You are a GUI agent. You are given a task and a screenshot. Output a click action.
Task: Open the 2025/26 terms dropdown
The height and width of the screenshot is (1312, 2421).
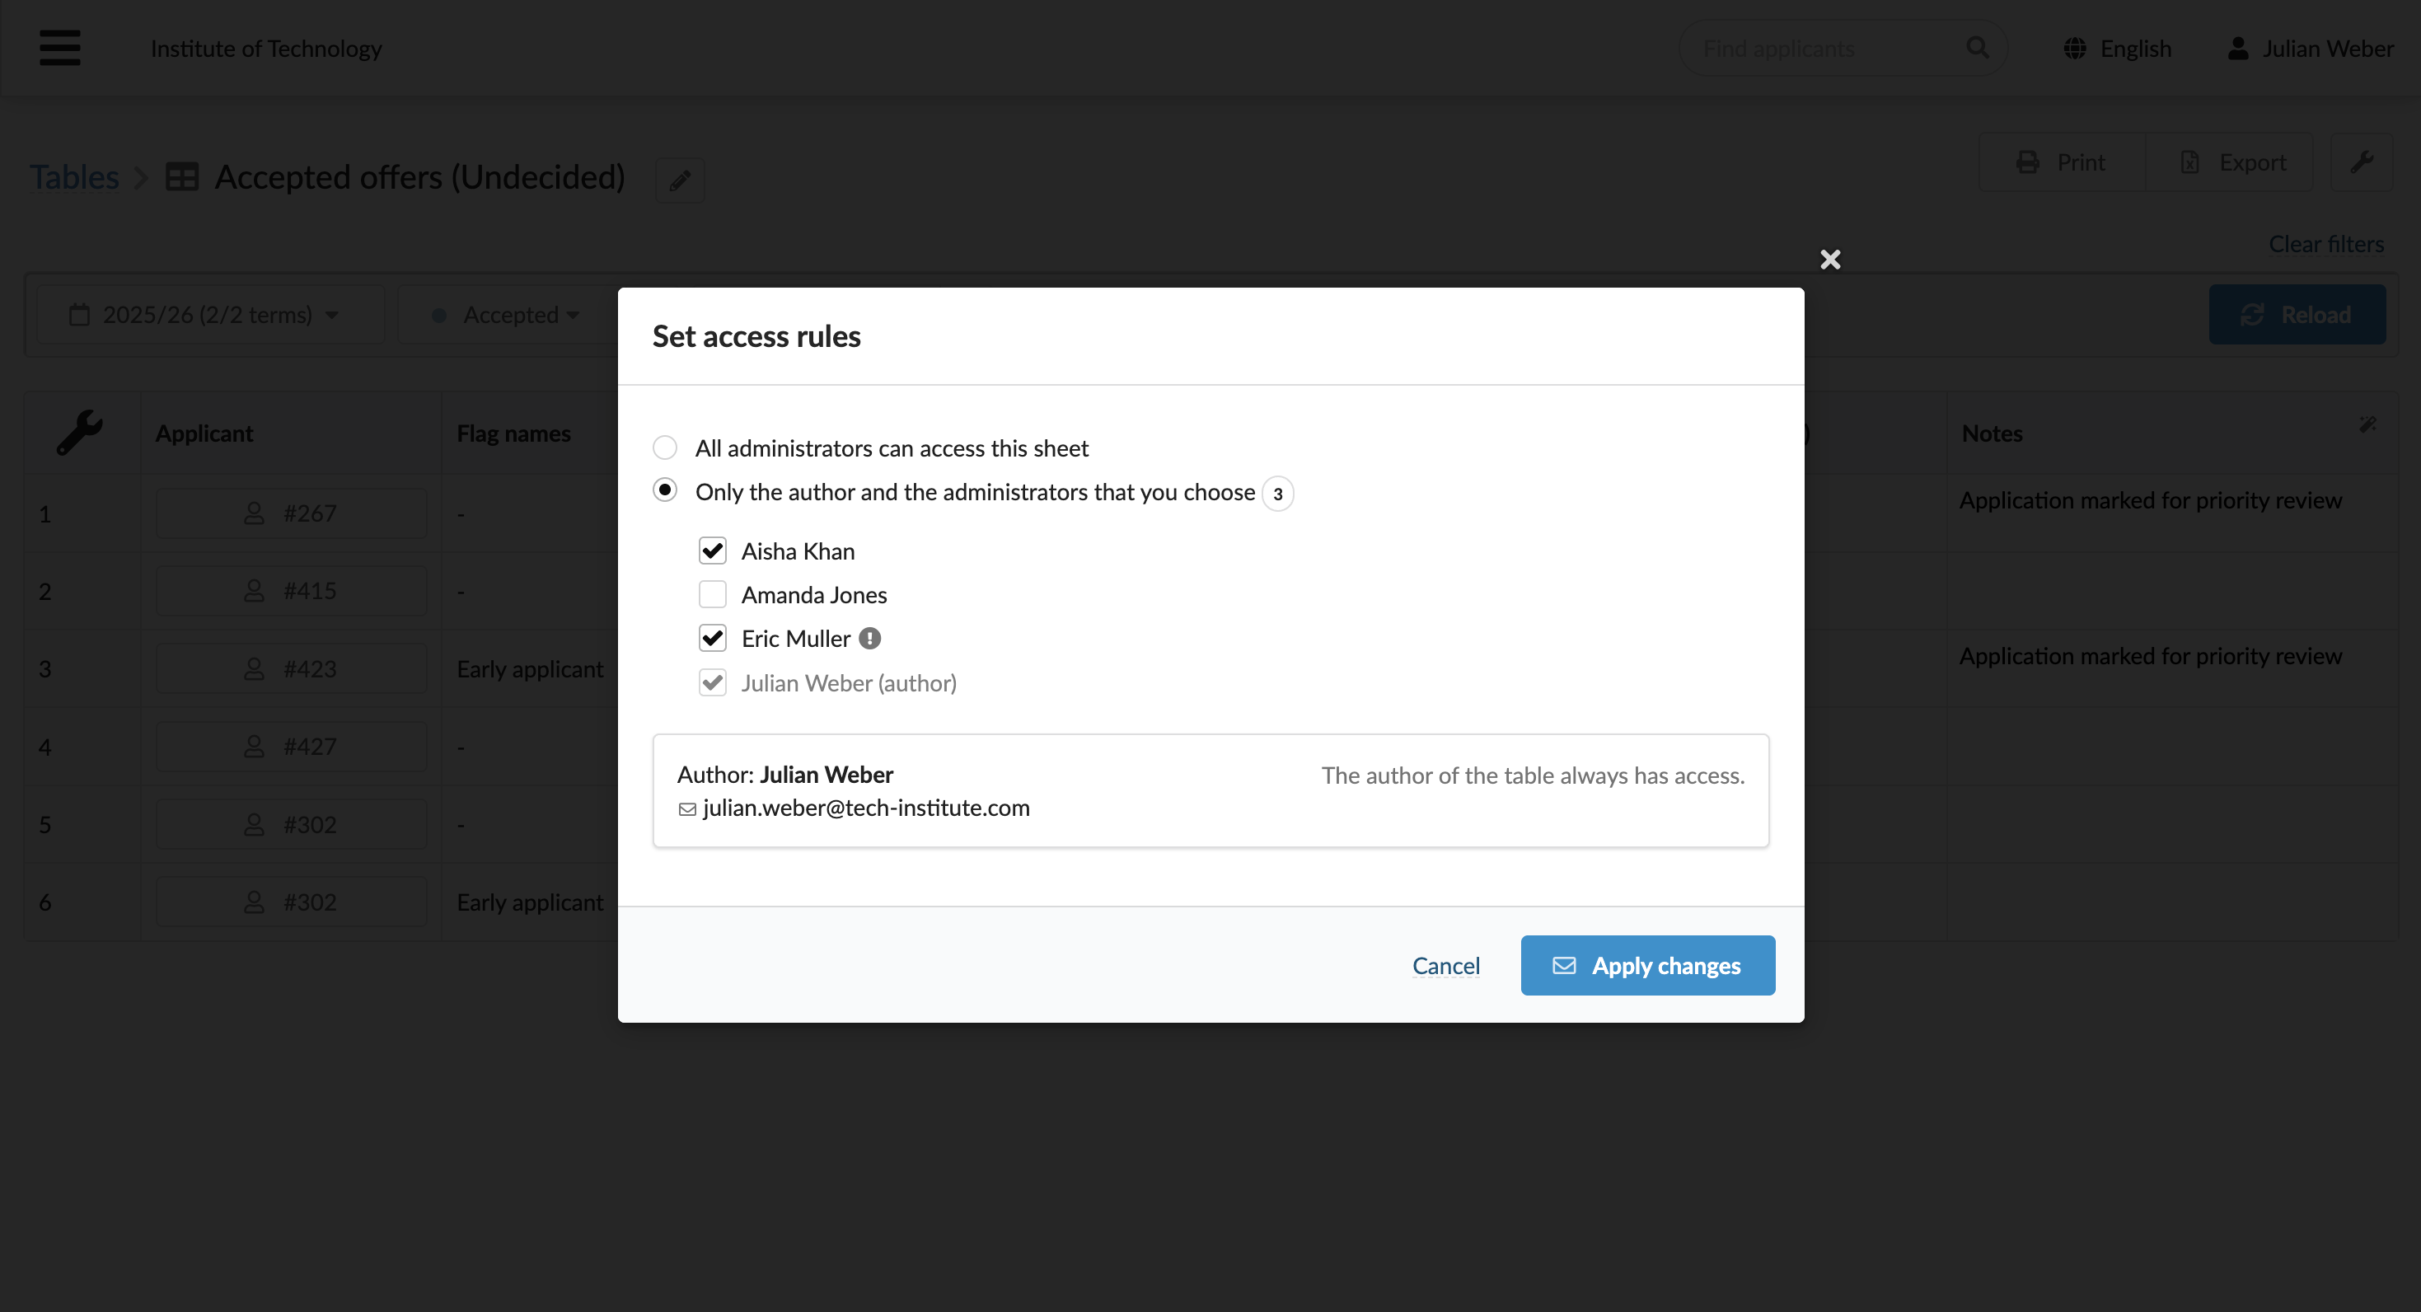210,314
